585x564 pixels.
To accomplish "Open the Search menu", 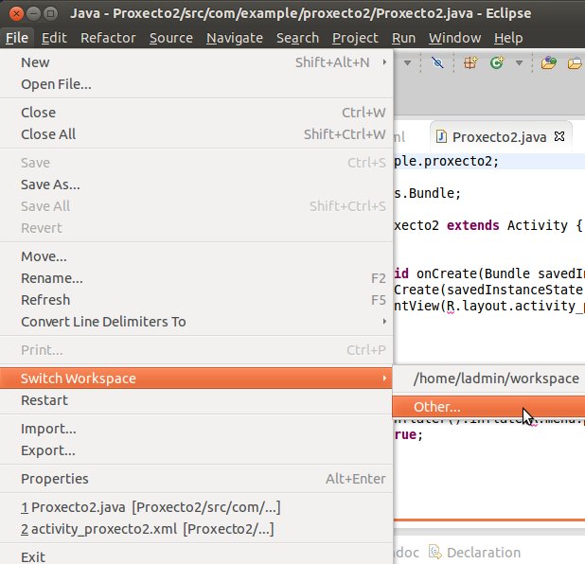I will click(x=298, y=38).
